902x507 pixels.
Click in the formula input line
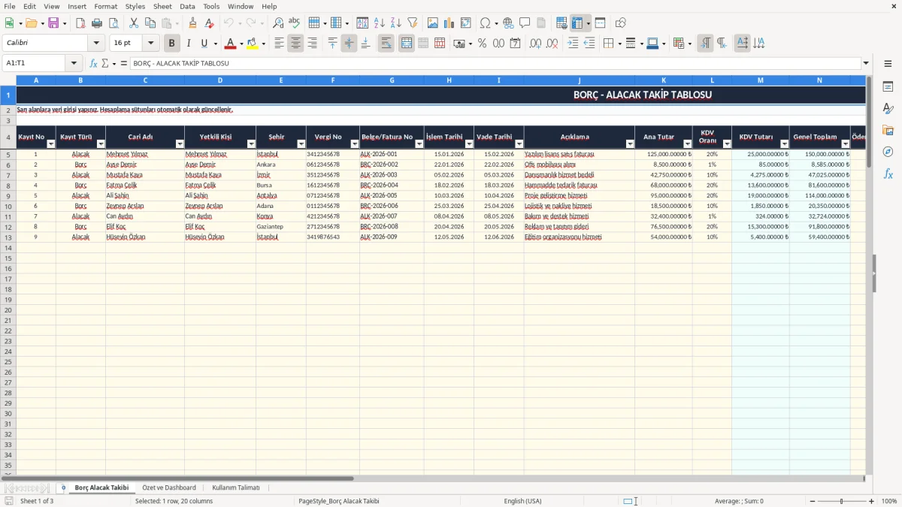495,63
